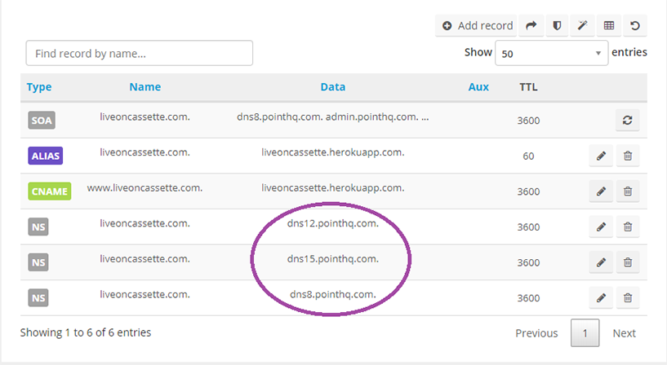The image size is (667, 365).
Task: Refresh the SOA record
Action: click(628, 120)
